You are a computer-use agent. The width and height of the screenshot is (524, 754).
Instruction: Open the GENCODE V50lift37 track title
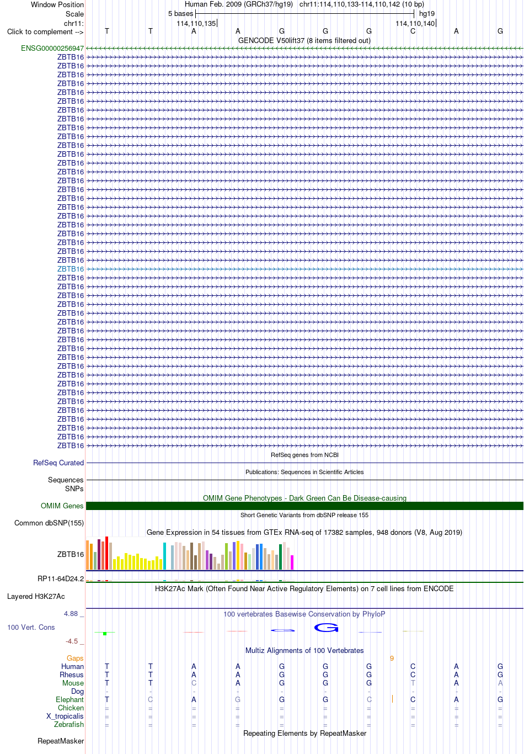pos(304,40)
